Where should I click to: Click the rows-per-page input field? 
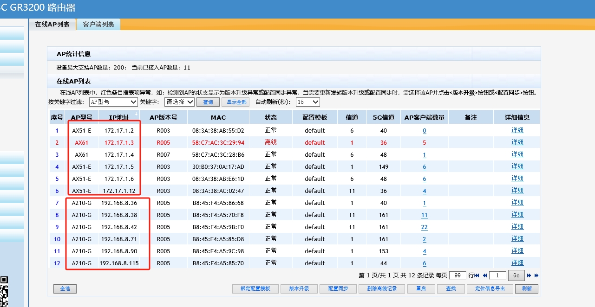[457, 275]
